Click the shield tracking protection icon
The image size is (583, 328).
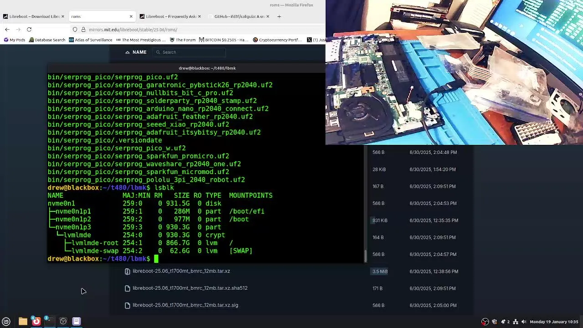click(x=75, y=30)
